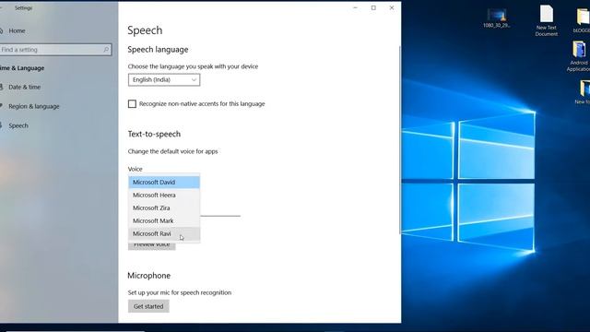The width and height of the screenshot is (590, 332).
Task: Select Speech in the sidebar
Action: pos(18,125)
